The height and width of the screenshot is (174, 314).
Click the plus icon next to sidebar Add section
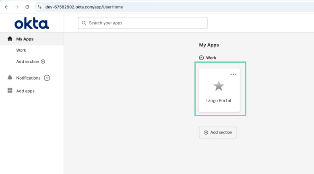click(43, 61)
